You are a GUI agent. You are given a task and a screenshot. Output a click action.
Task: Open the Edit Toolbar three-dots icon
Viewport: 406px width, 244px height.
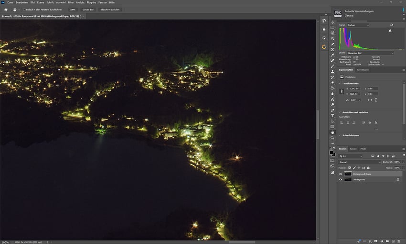pos(332,143)
